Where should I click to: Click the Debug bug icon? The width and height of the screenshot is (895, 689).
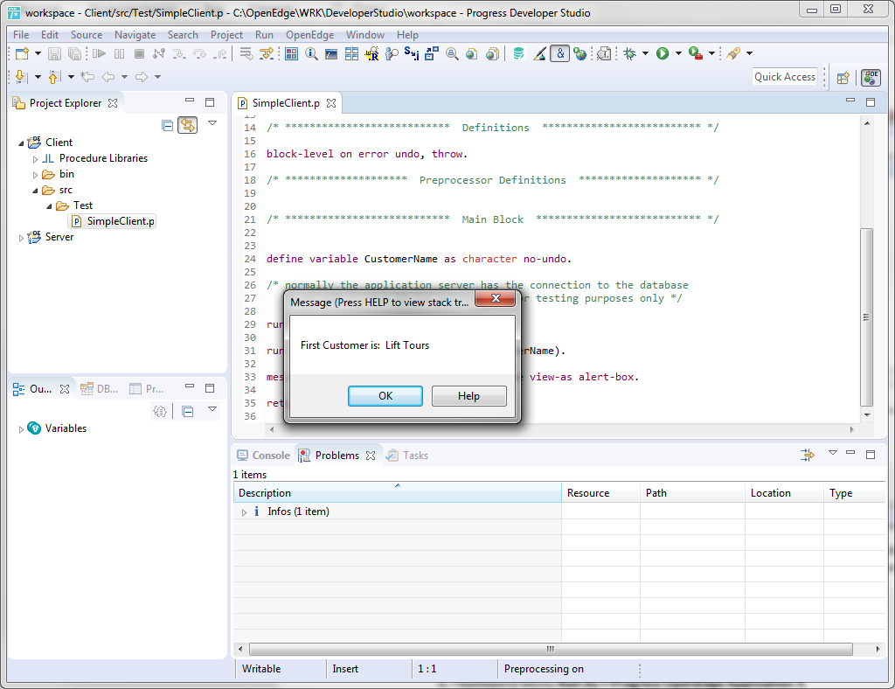tap(629, 53)
